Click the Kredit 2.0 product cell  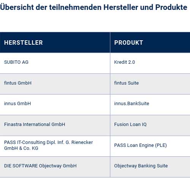click(150, 63)
